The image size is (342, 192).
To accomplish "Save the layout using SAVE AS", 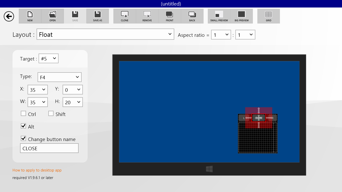I will (x=97, y=16).
